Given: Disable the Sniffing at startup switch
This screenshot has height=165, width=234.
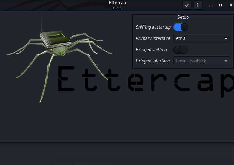Looking at the screenshot, I should point(181,27).
